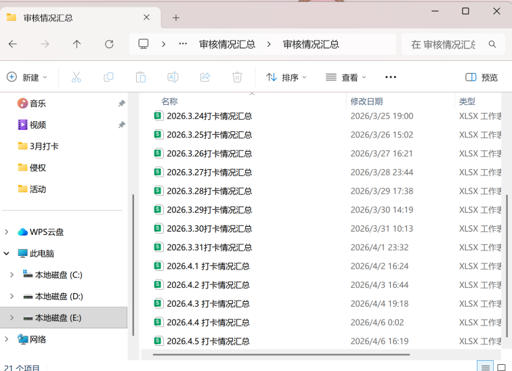
Task: Open the 新建 new item menu
Action: click(26, 77)
